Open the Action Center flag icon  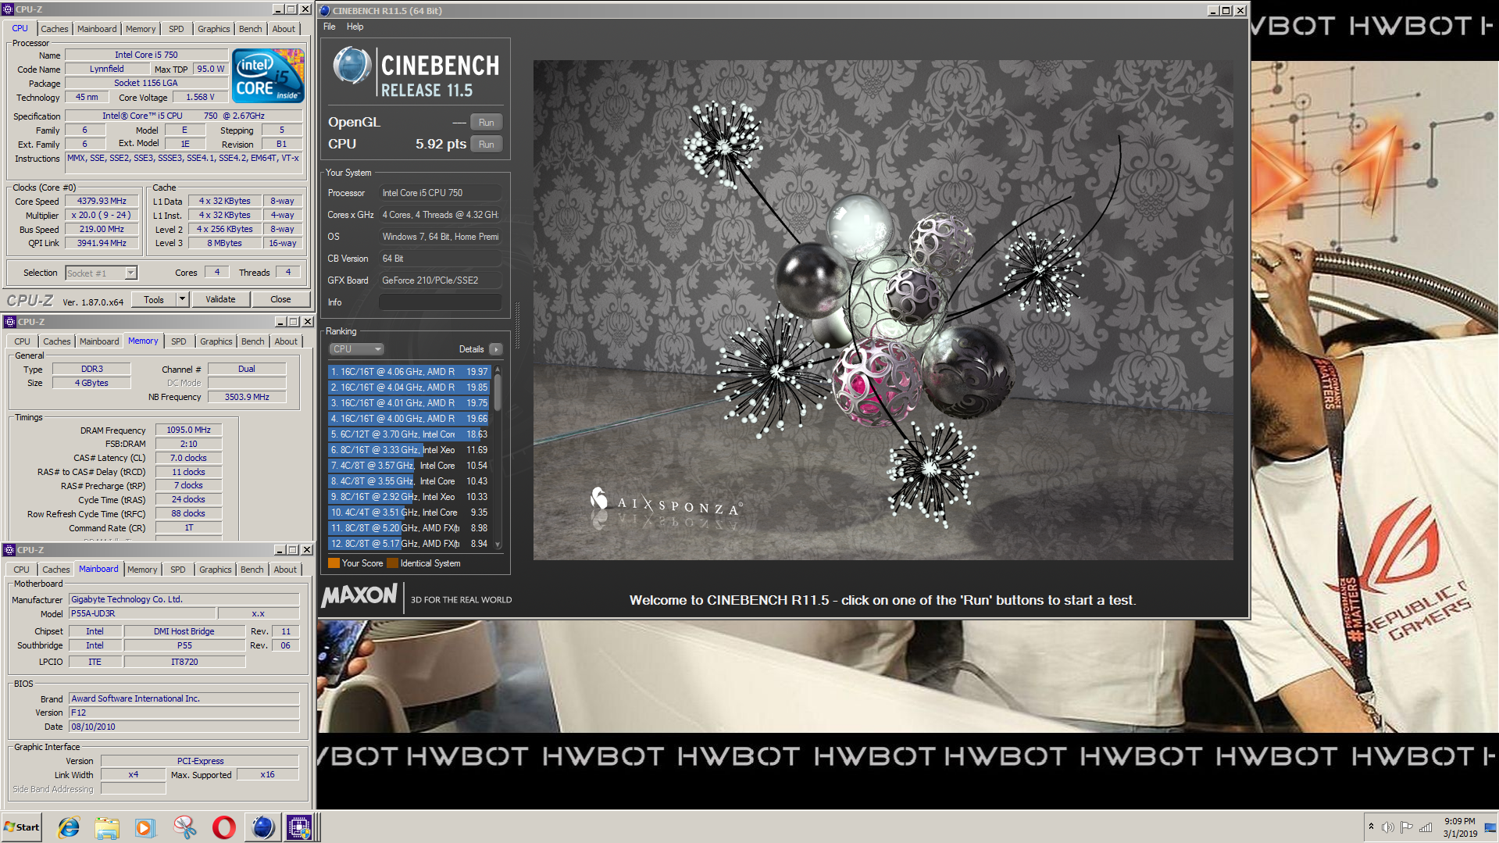point(1406,827)
